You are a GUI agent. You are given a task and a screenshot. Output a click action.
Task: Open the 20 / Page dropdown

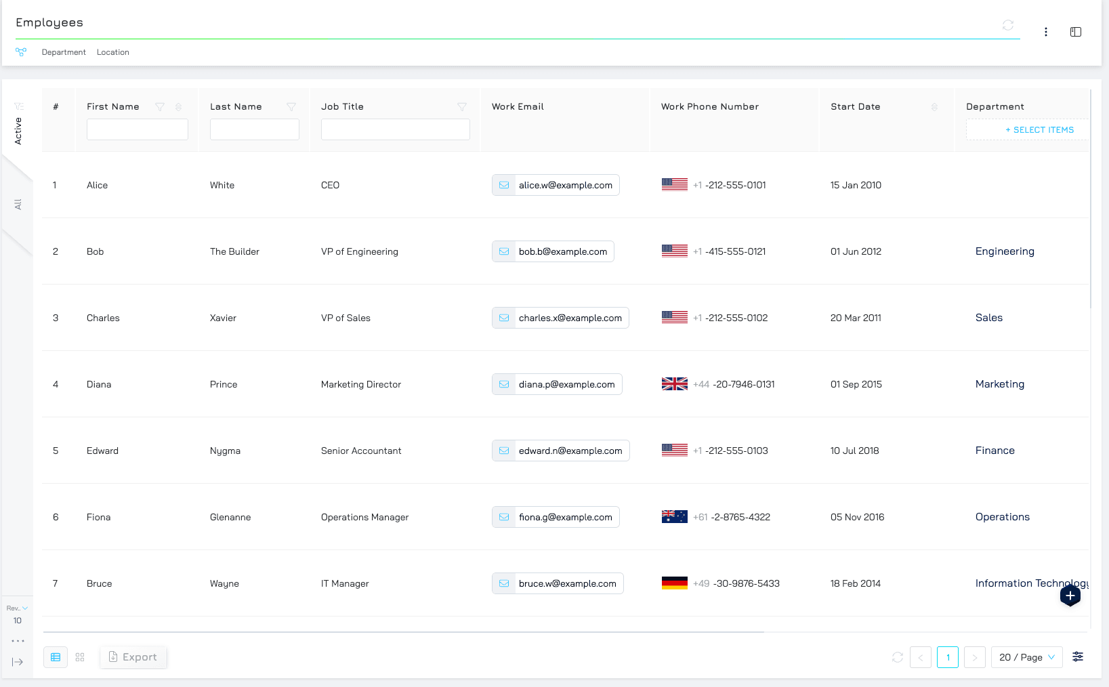1026,657
